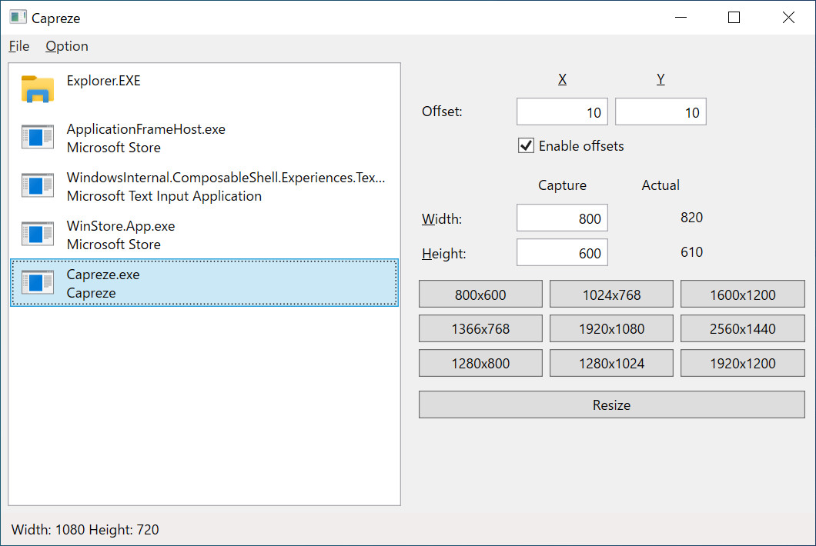This screenshot has width=816, height=546.
Task: Click the actual height value 610
Action: [x=691, y=252]
